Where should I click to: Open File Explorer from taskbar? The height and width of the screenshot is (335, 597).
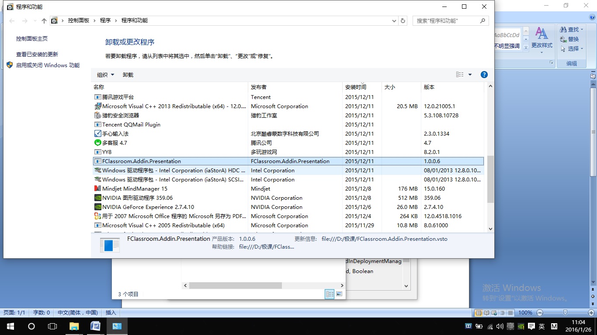tap(74, 326)
